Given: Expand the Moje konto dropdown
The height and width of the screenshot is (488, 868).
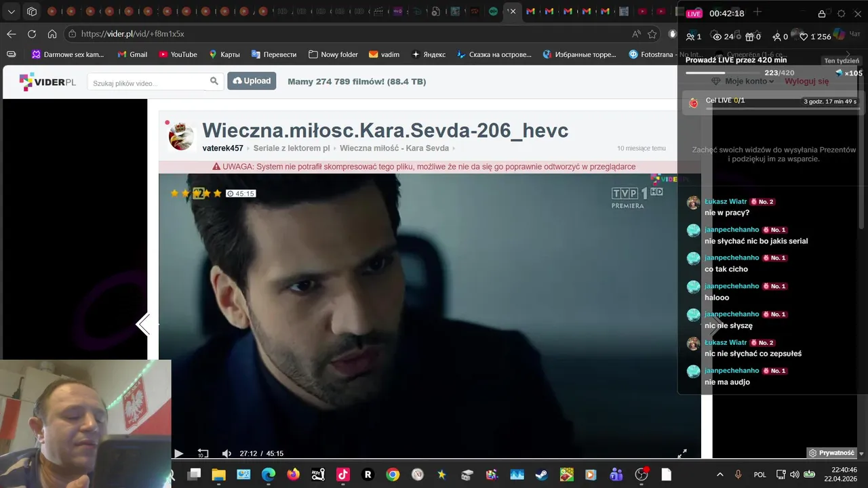Looking at the screenshot, I should pos(749,81).
